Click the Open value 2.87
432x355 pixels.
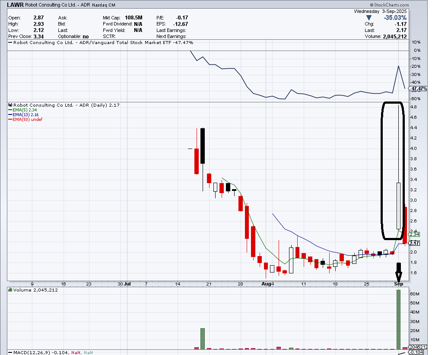tap(38, 18)
